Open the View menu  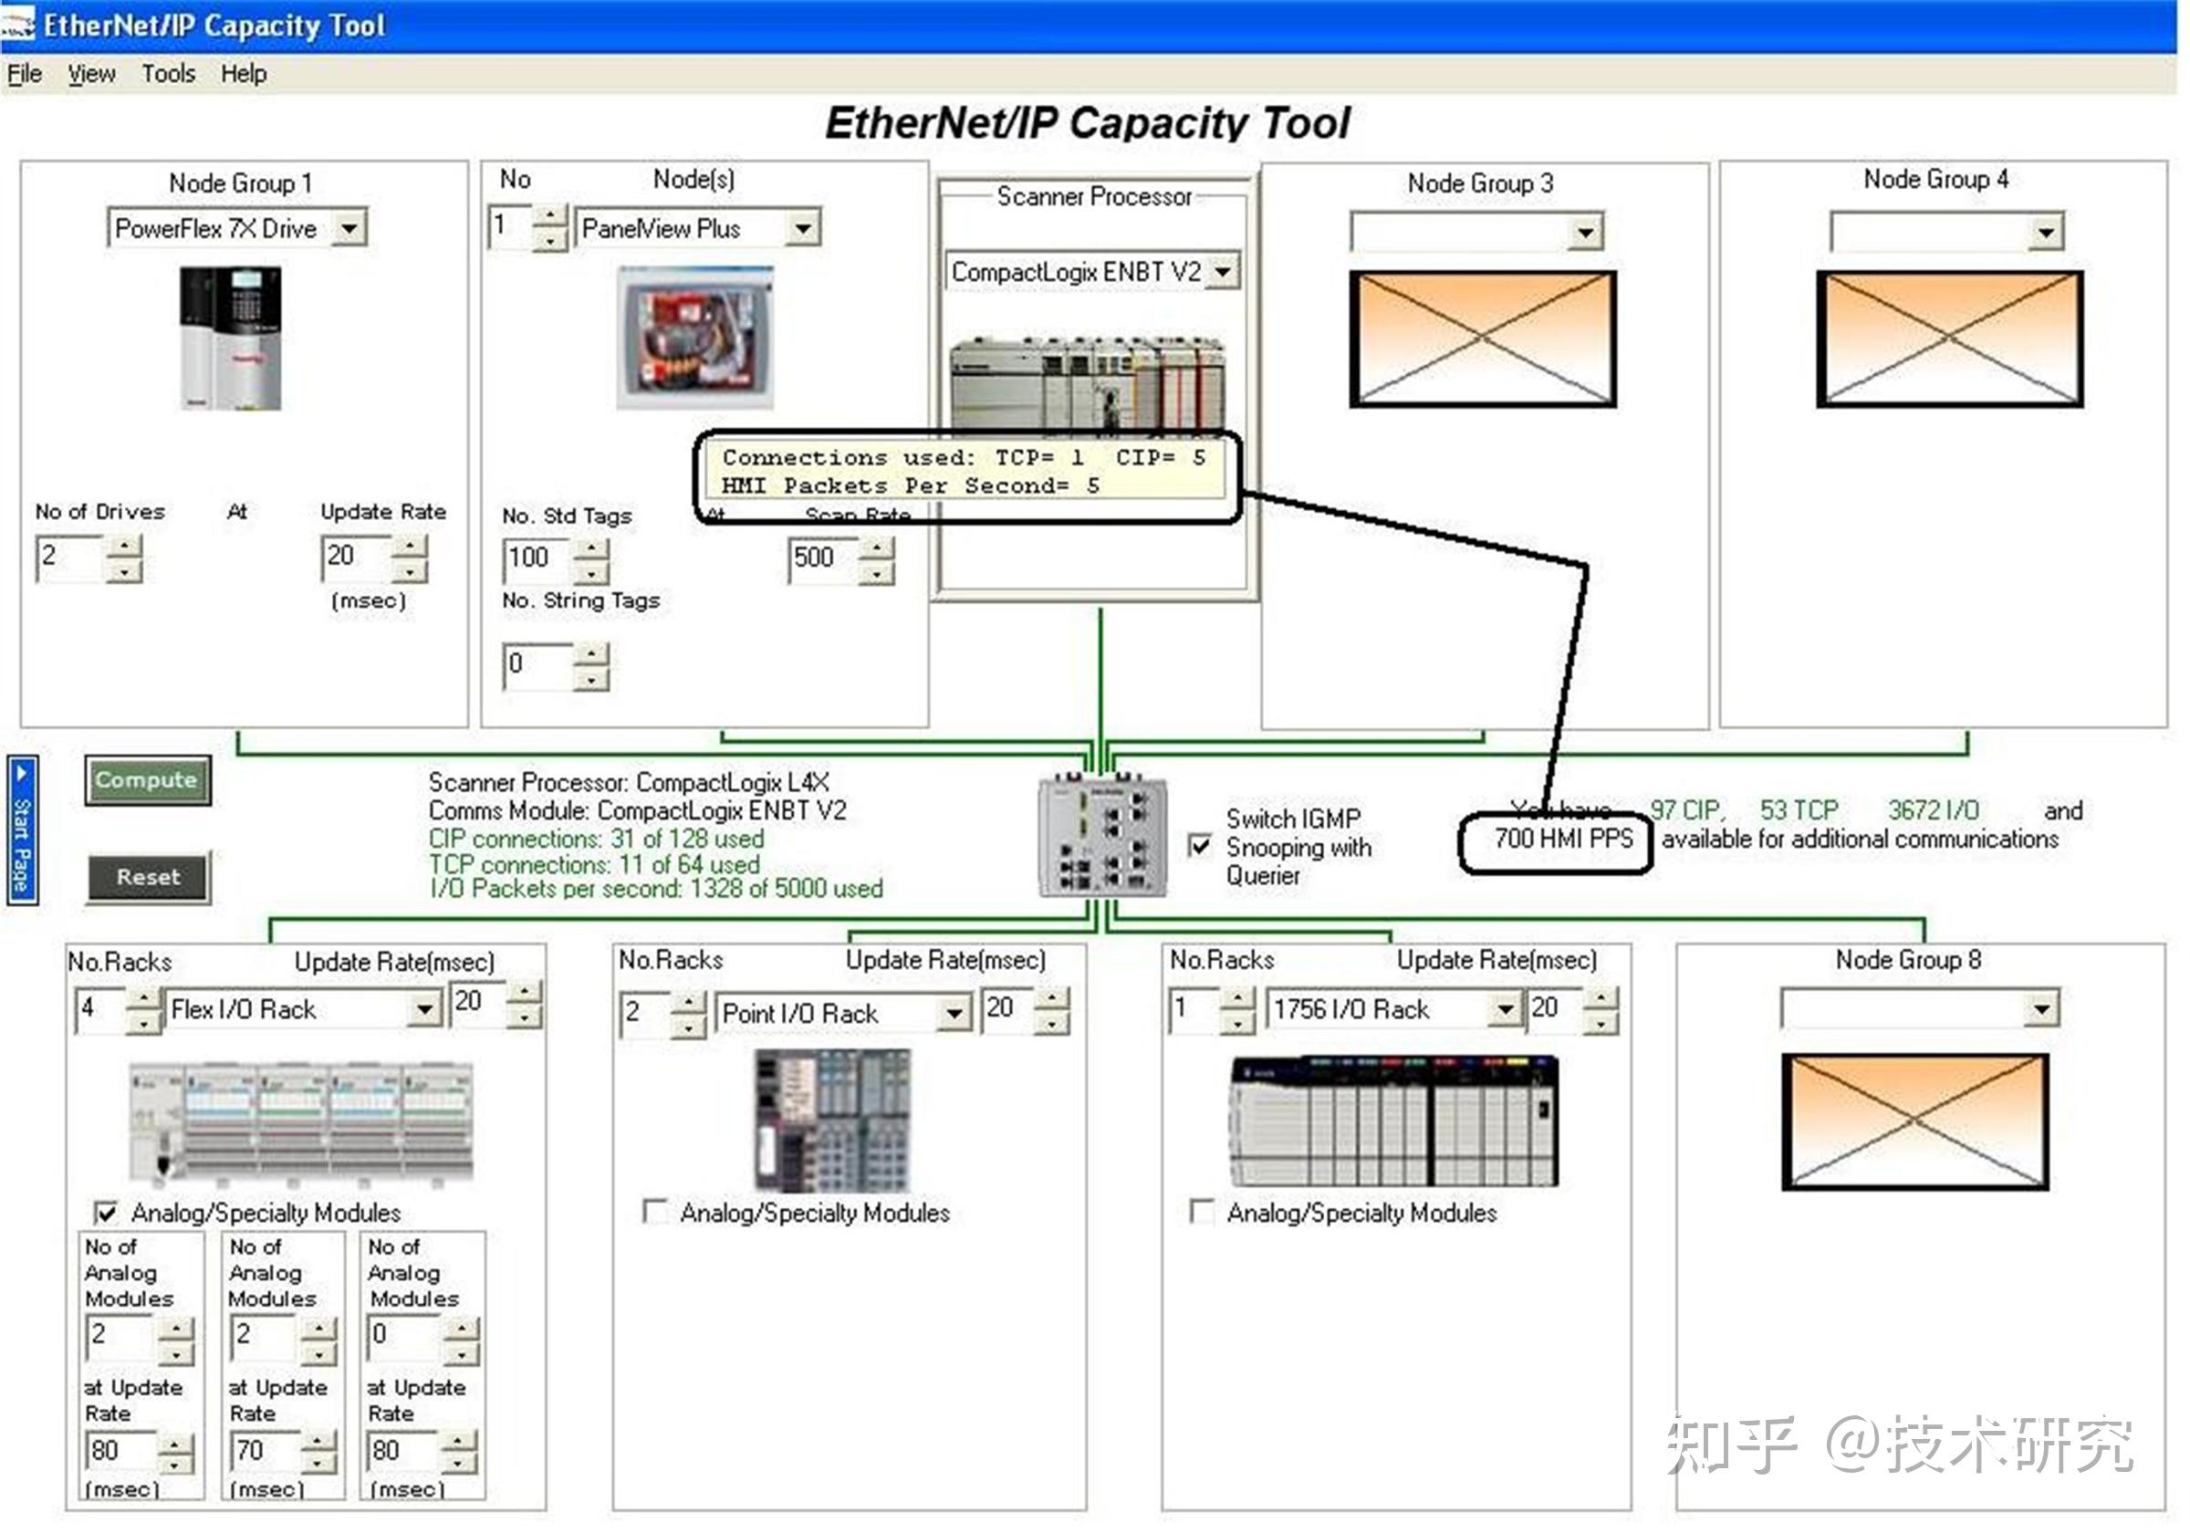pyautogui.click(x=90, y=73)
